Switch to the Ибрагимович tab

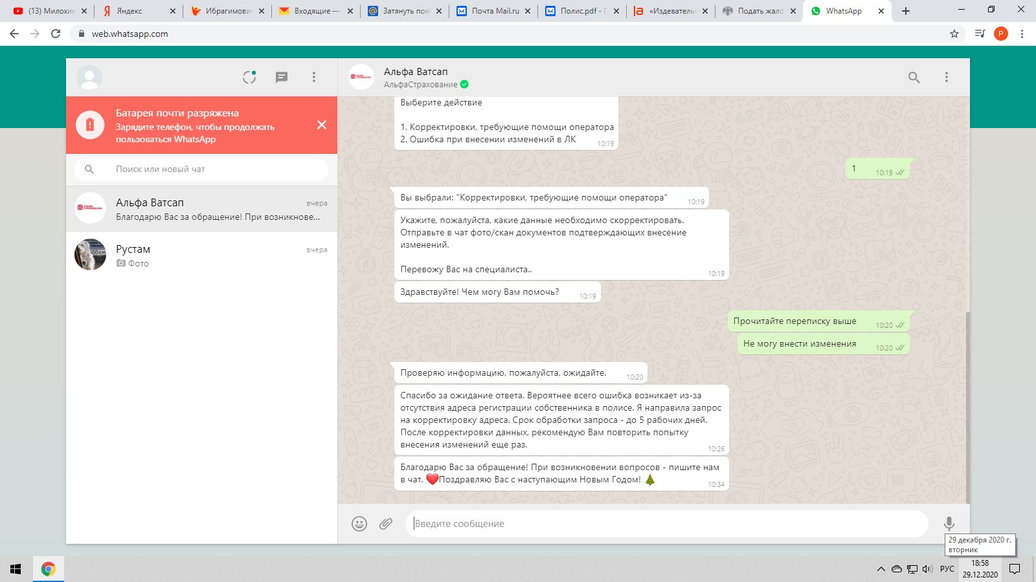pos(227,11)
